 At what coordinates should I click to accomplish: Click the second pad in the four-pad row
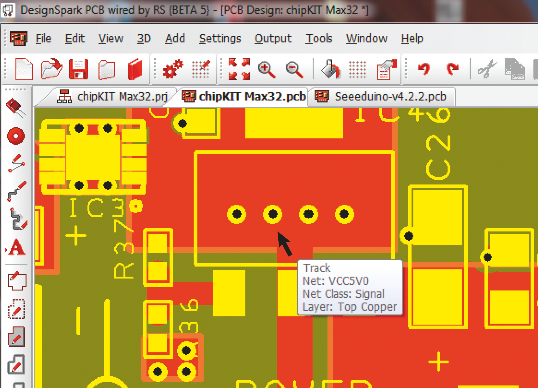[273, 214]
